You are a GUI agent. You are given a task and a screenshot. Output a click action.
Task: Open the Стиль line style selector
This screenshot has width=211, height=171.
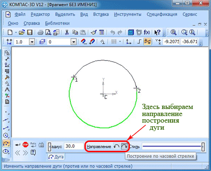(172, 147)
